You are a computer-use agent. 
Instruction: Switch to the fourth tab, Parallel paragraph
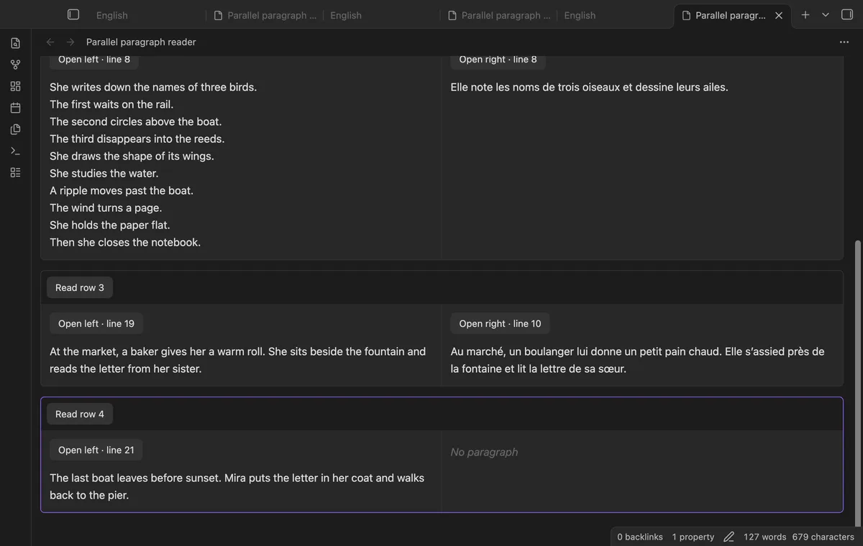pos(499,15)
